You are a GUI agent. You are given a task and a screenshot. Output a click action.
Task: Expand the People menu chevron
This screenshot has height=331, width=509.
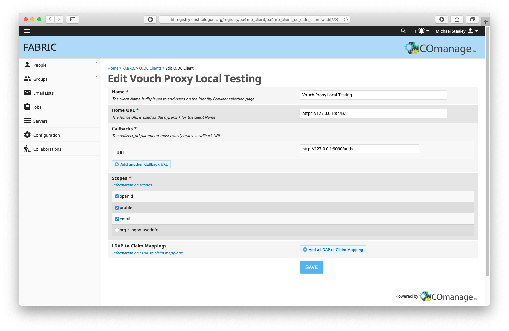(x=96, y=63)
